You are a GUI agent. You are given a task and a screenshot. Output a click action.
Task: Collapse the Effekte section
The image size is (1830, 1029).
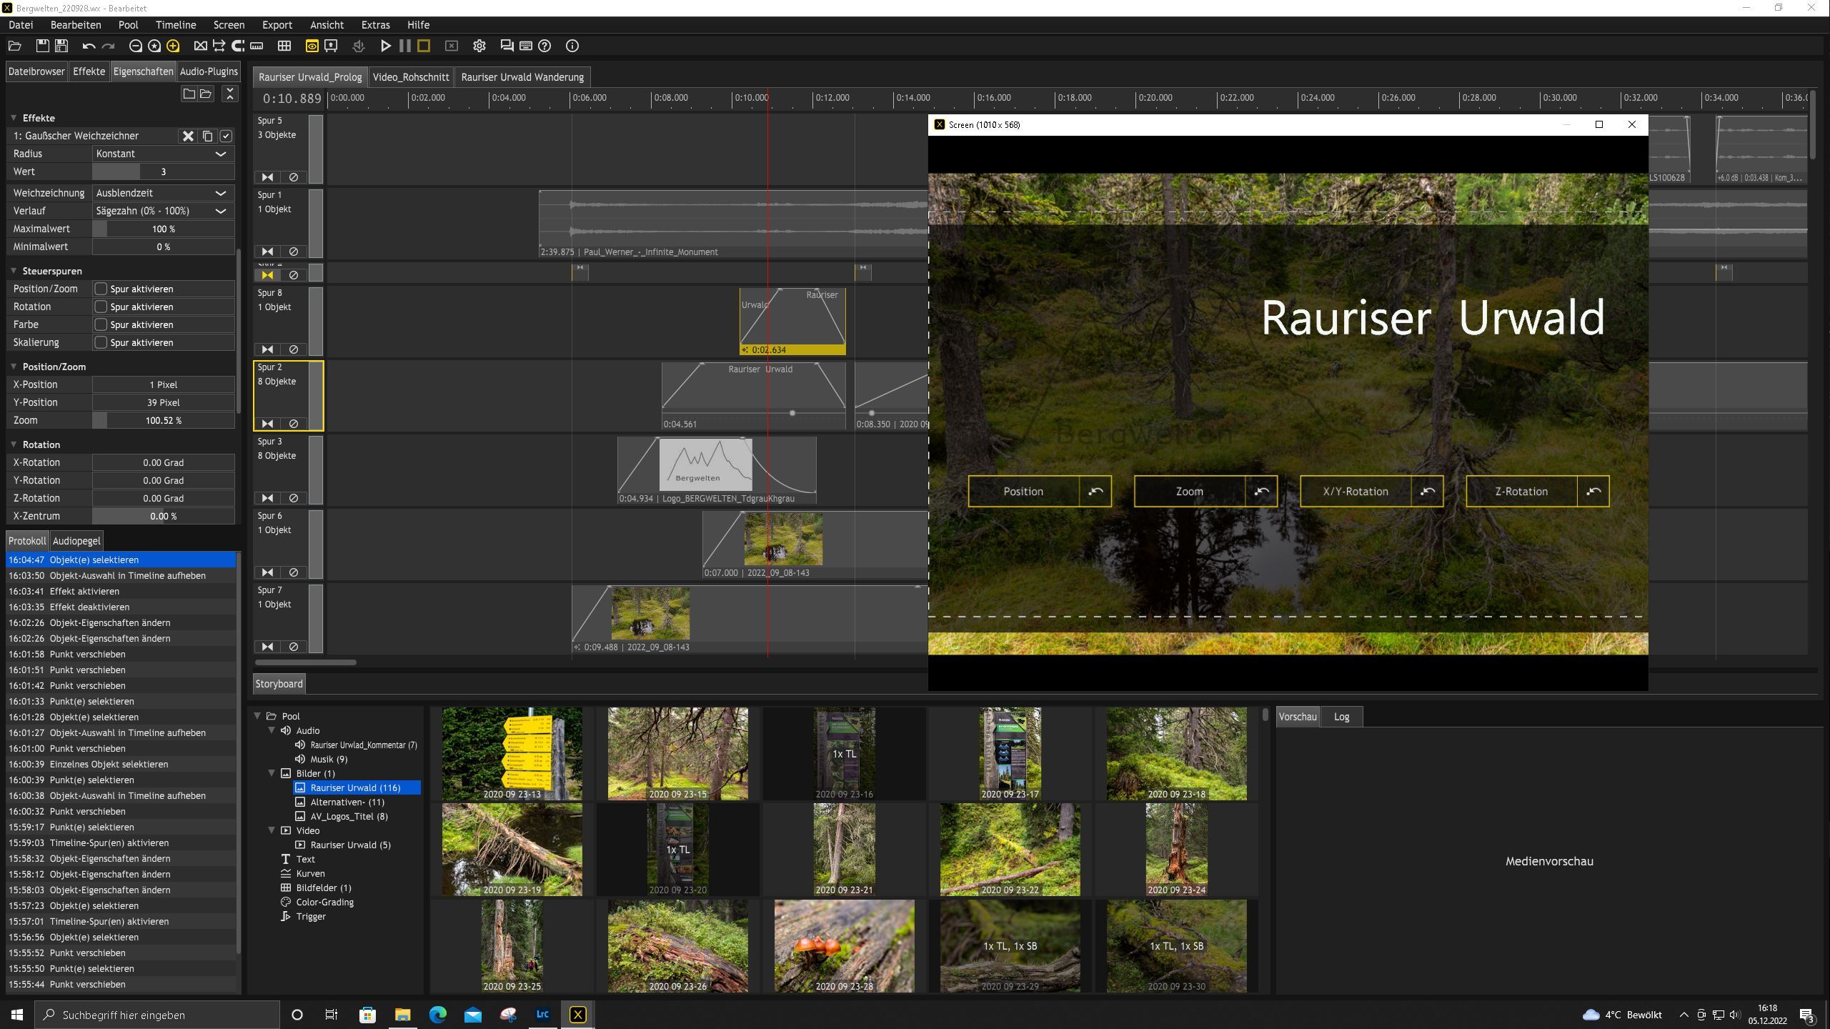click(x=13, y=118)
